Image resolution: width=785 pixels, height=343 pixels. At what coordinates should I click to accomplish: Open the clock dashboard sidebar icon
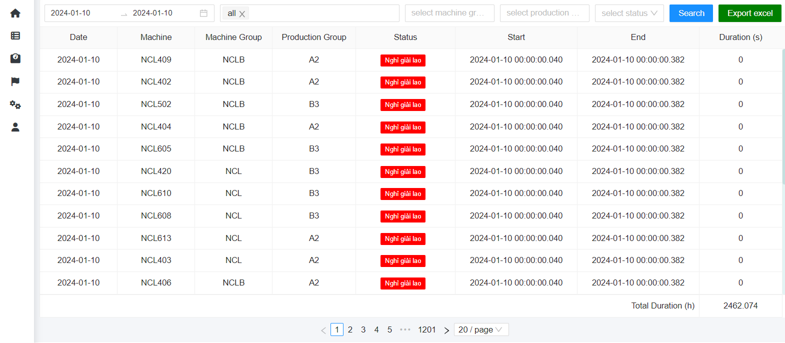pos(15,58)
